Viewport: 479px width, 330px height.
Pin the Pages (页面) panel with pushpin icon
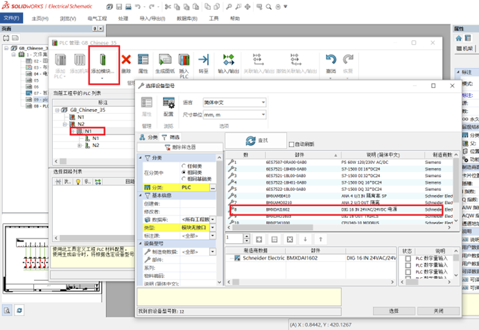[95, 28]
